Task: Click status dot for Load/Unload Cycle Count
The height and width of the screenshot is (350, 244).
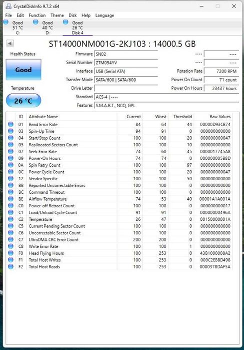Action: (x=10, y=212)
